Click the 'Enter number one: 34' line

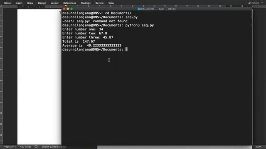click(83, 29)
